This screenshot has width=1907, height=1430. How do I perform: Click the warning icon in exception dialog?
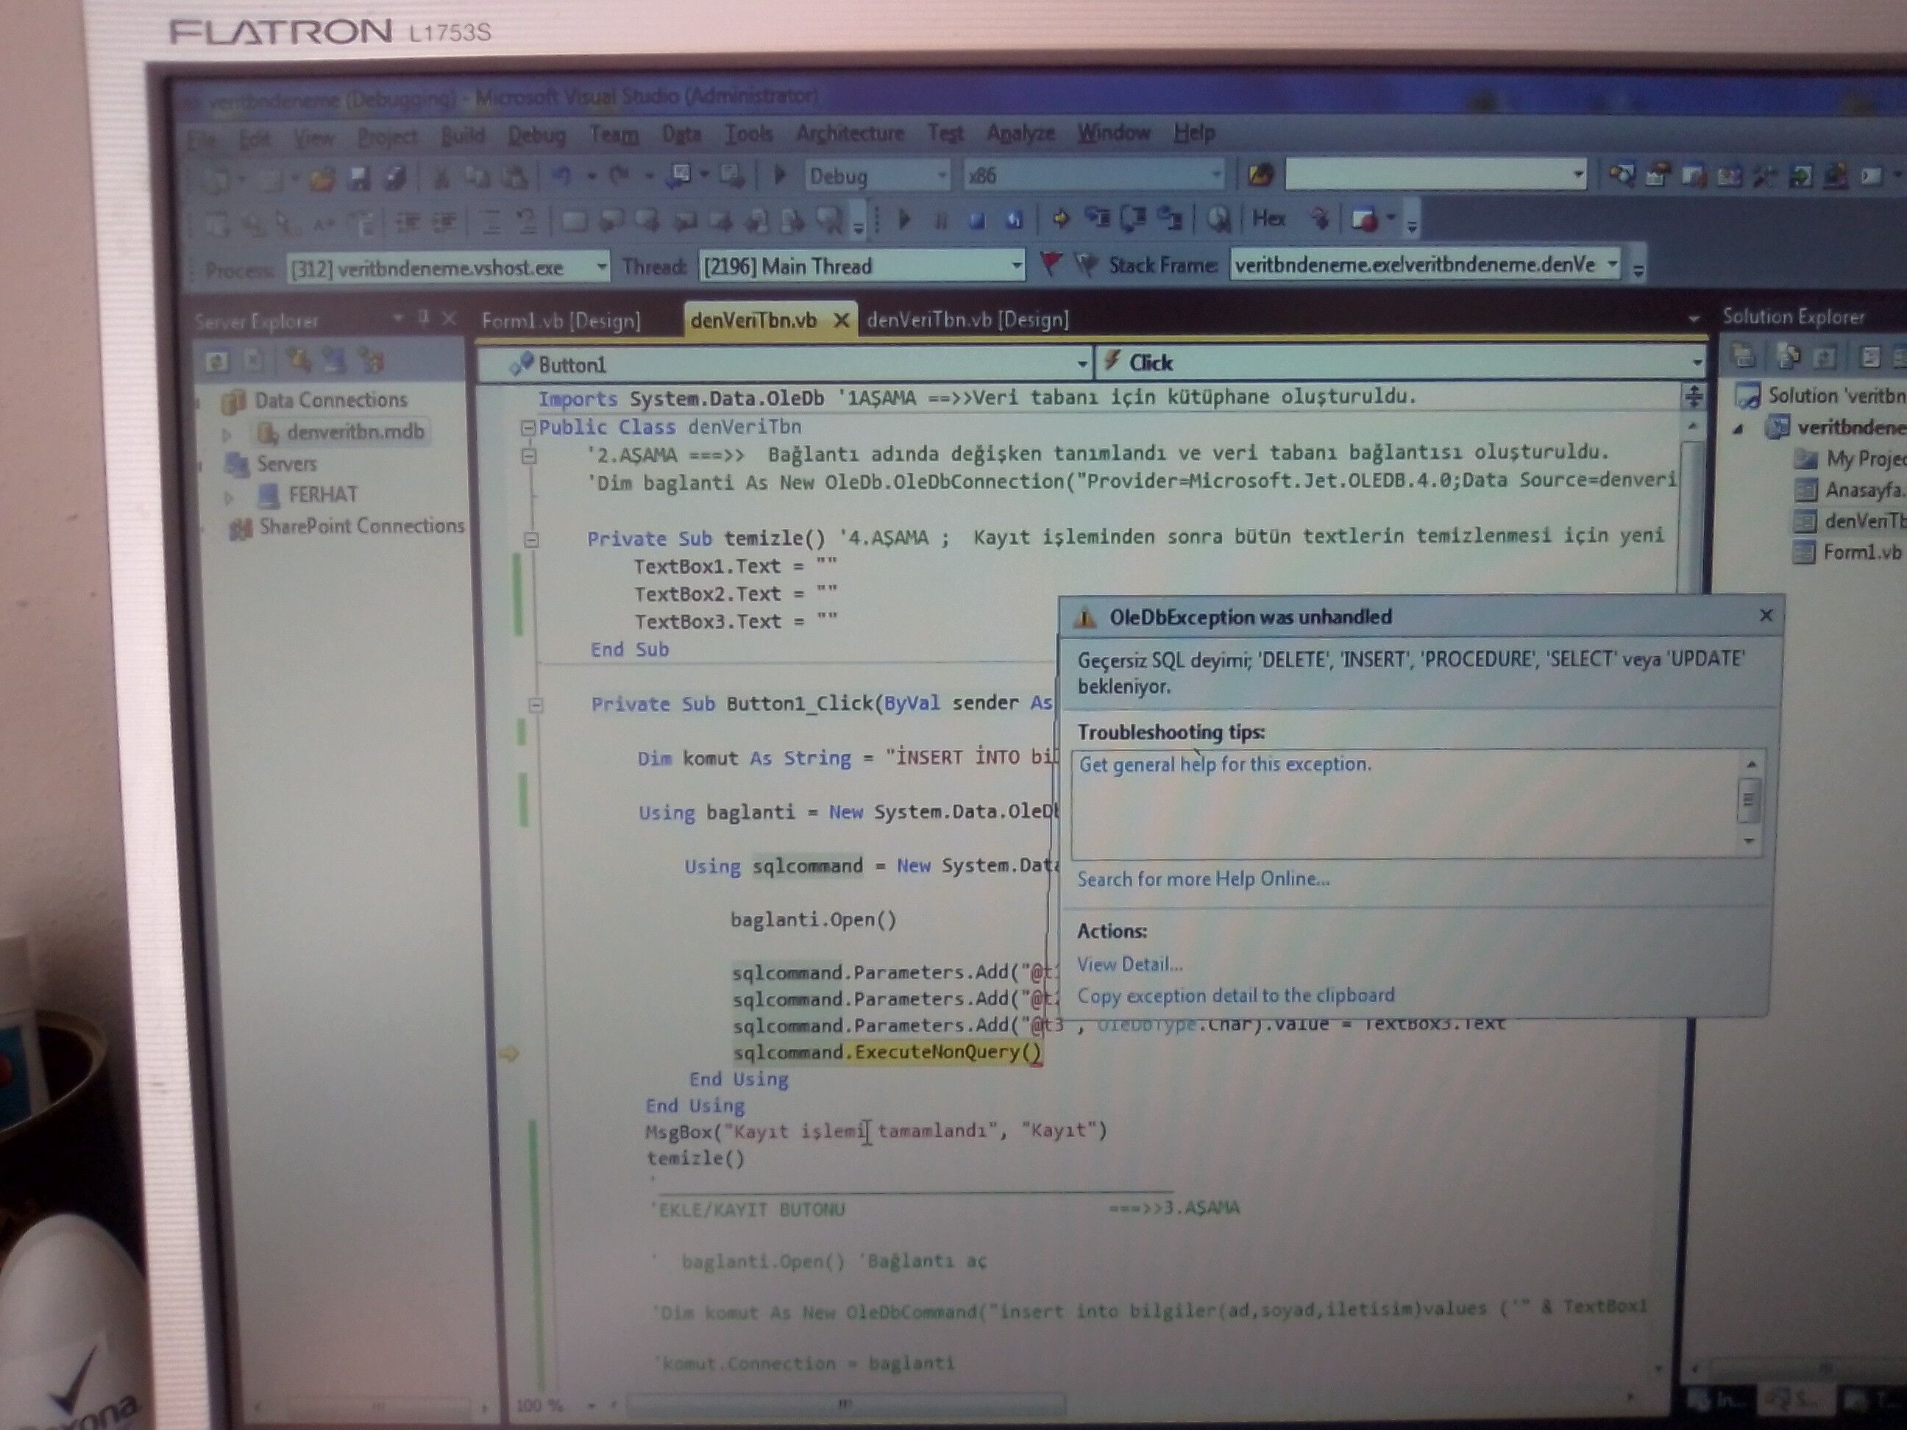coord(1084,617)
